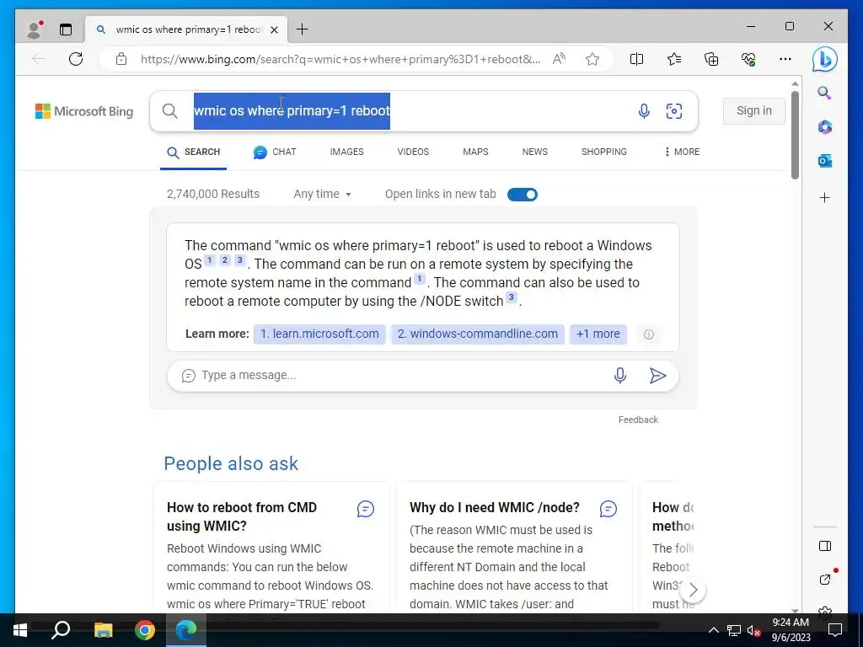The width and height of the screenshot is (863, 647).
Task: Go back to previous page
Action: point(39,59)
